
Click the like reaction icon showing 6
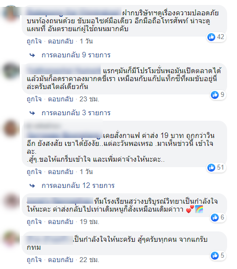tap(215, 218)
